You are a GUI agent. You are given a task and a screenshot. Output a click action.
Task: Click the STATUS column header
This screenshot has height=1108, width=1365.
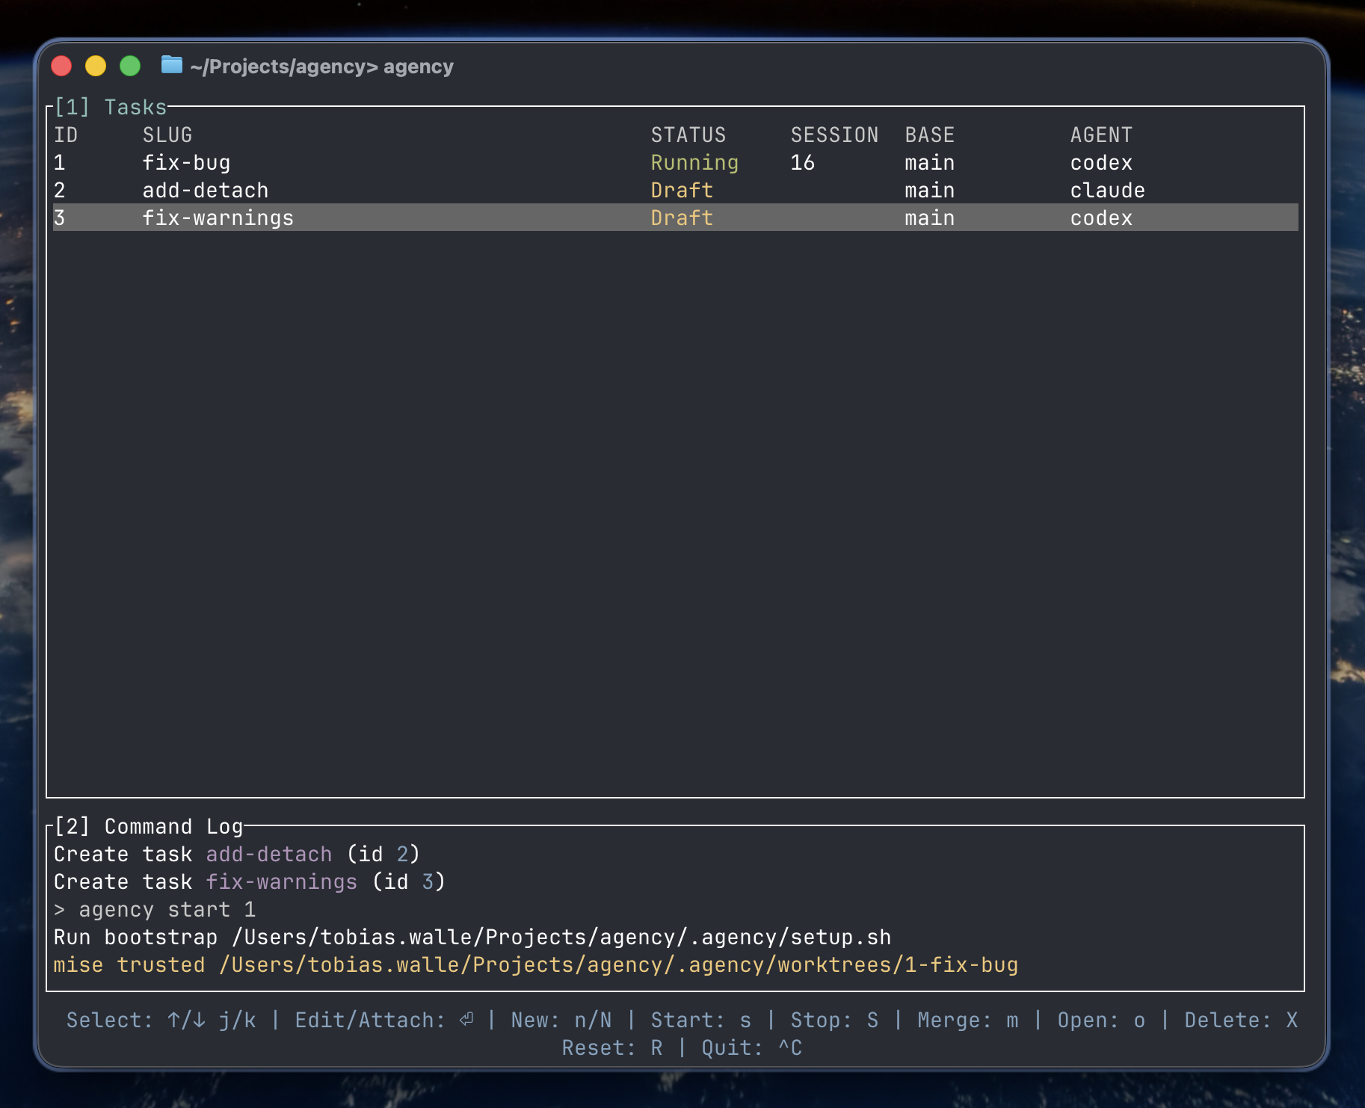[688, 135]
